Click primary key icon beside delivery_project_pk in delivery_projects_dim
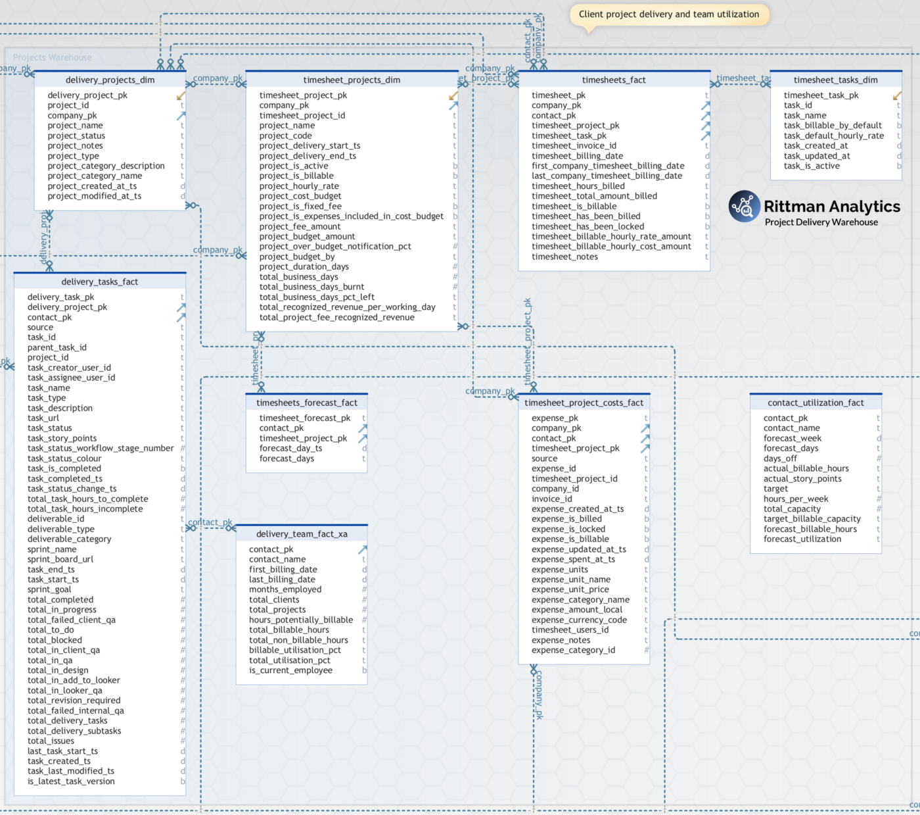This screenshot has height=815, width=920. (x=181, y=96)
